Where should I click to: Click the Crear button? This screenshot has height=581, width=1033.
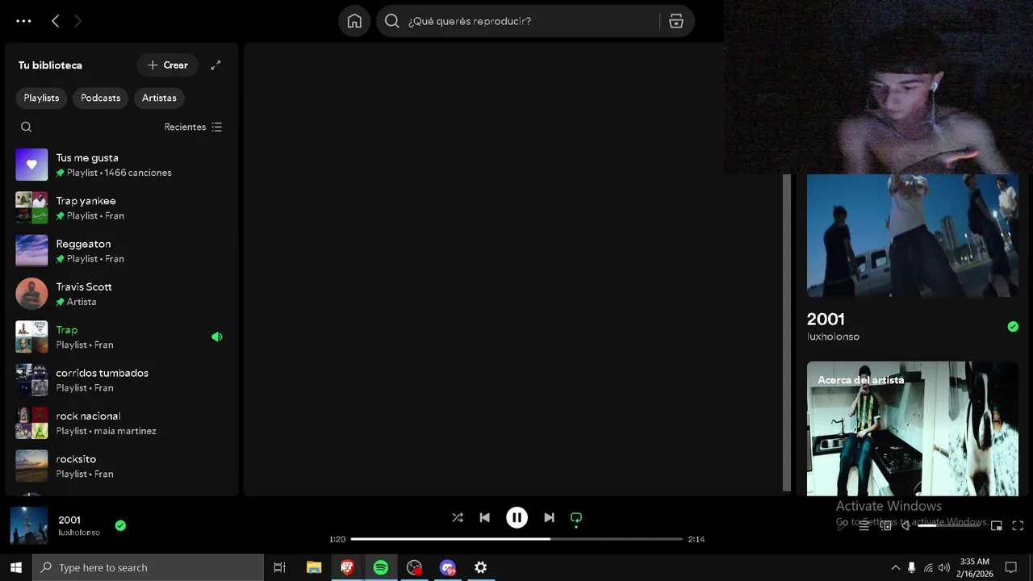[x=167, y=65]
